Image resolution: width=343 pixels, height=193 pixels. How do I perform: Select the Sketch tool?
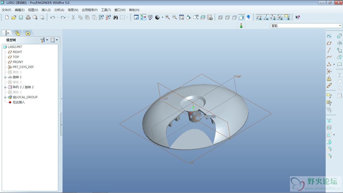click(x=329, y=36)
